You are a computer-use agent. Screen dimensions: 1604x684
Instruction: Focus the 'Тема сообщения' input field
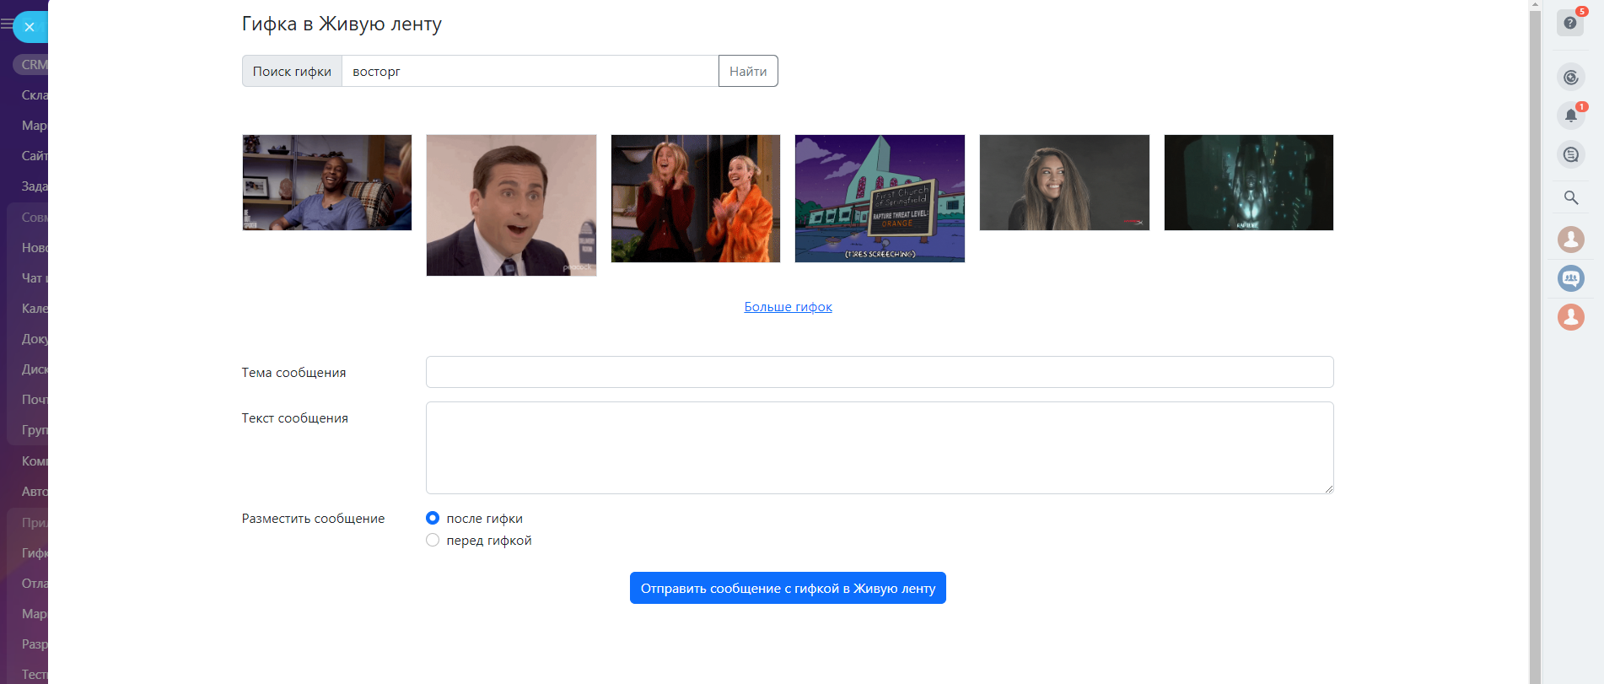click(x=880, y=372)
